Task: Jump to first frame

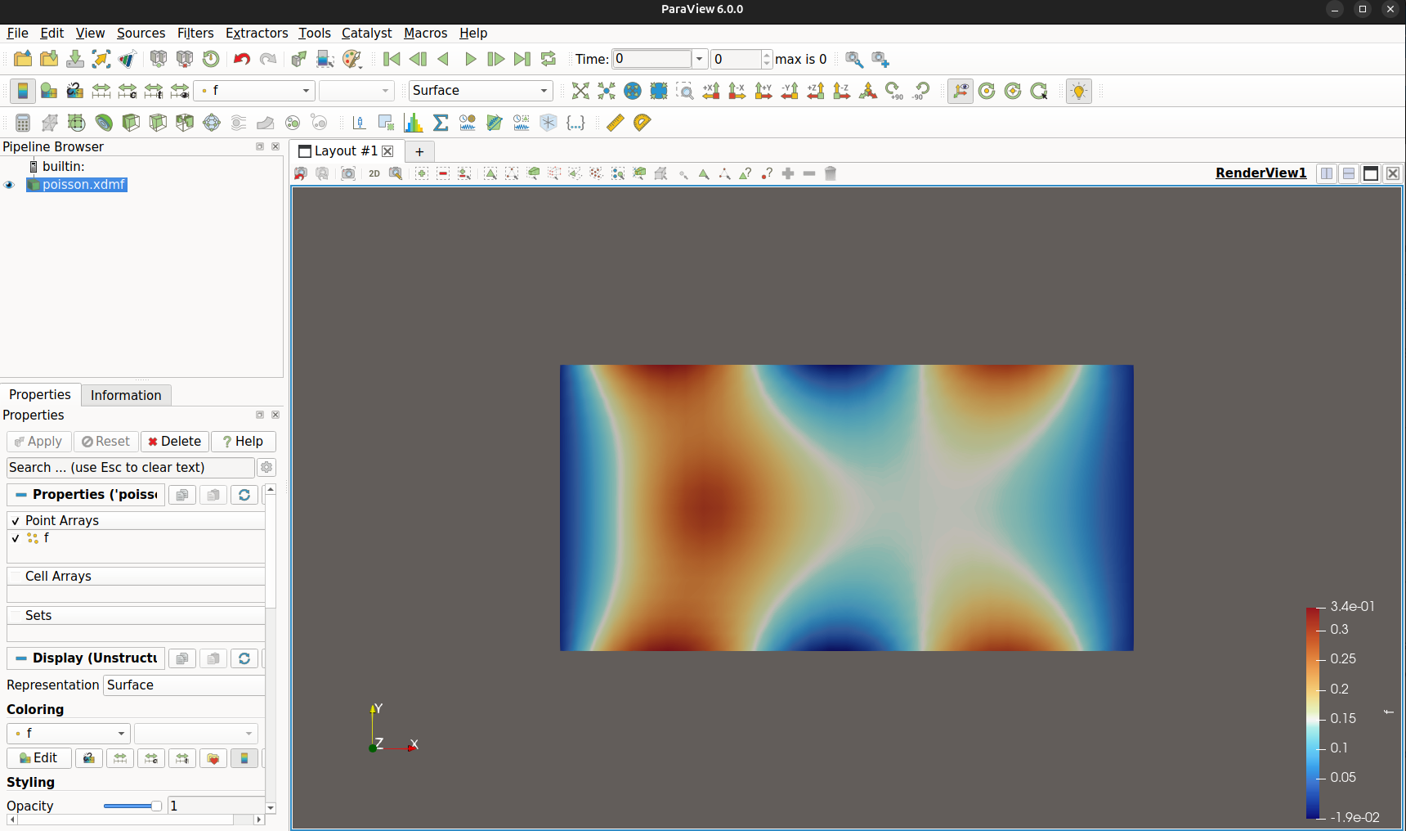Action: 392,59
